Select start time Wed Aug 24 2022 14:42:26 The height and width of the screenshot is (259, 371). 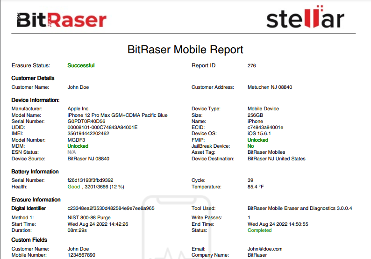[x=98, y=224]
